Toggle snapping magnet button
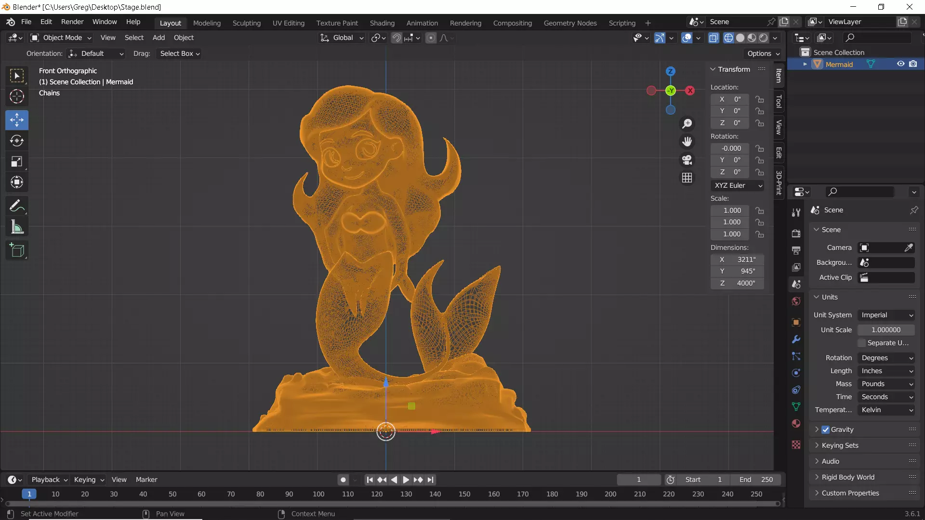 coord(396,38)
